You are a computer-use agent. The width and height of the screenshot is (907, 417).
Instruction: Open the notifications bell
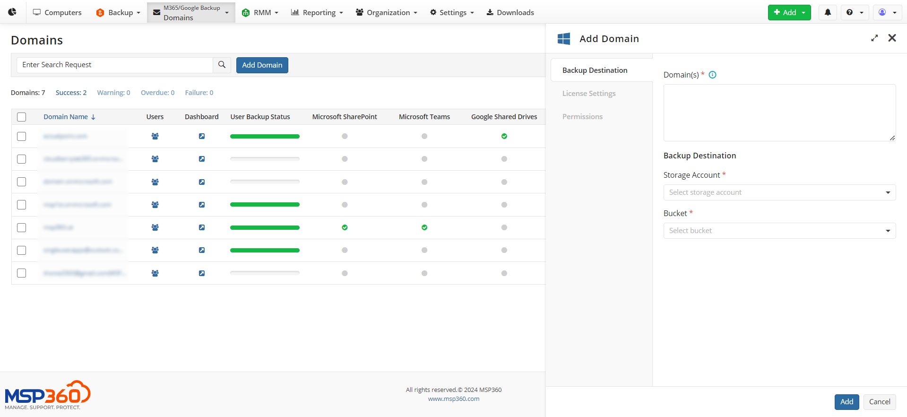click(828, 12)
